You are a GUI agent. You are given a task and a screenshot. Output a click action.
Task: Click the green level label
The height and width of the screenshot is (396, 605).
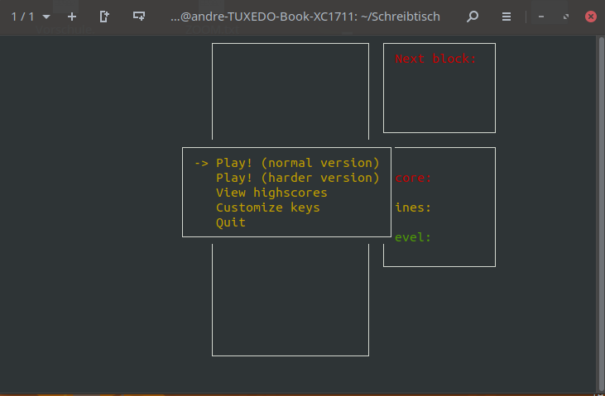tap(414, 237)
